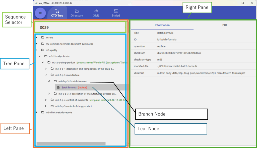Viewport: 257px width, 148px height.
Task: Select the m3-2-p-5-control-of-drug-product item
Action: point(74,106)
